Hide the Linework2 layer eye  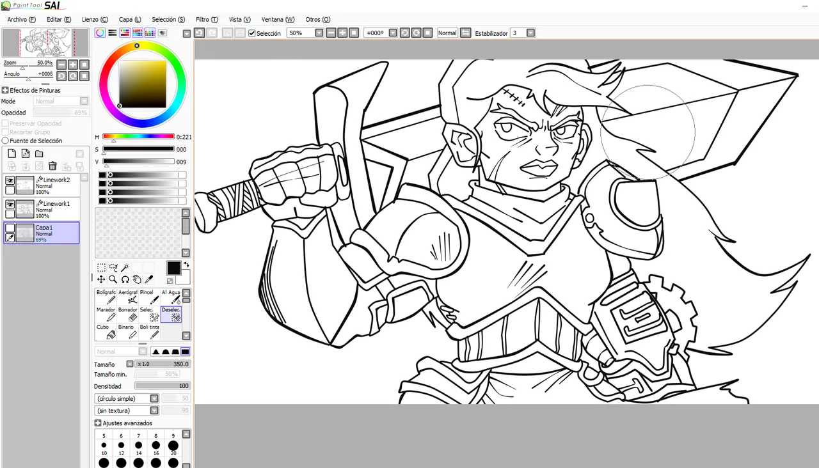[x=10, y=181]
